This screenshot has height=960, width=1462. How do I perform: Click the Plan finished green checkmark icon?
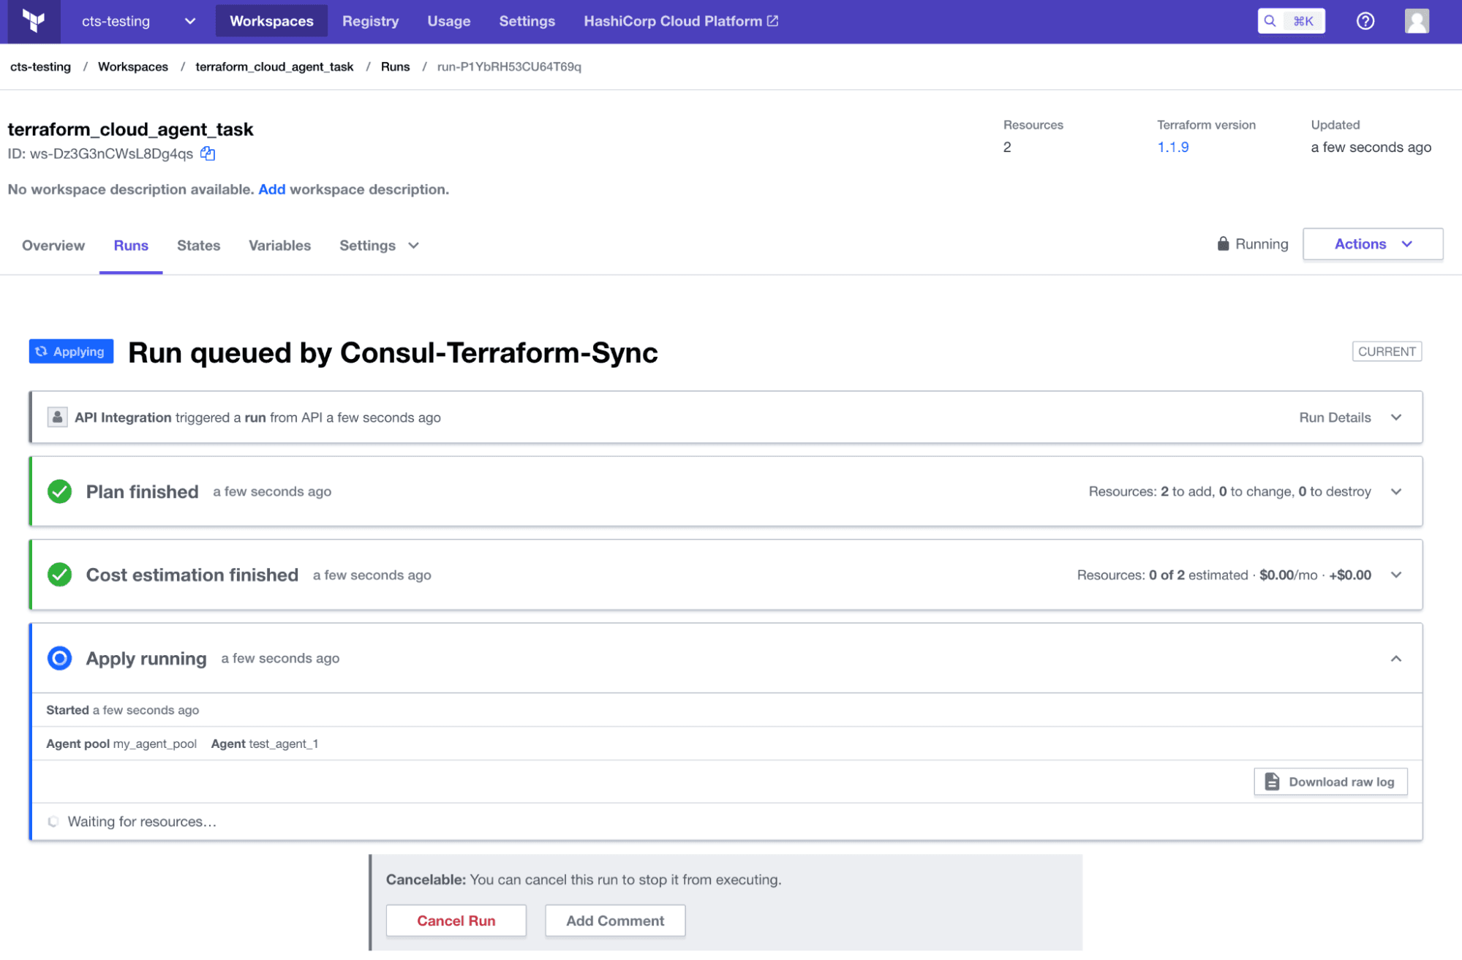click(x=59, y=492)
